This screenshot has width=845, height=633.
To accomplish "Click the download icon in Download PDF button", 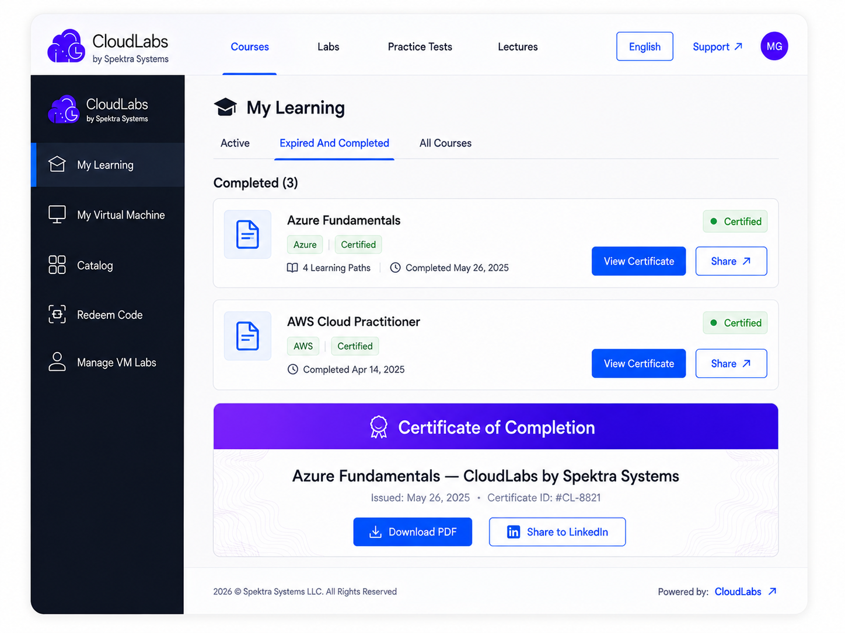I will [376, 532].
